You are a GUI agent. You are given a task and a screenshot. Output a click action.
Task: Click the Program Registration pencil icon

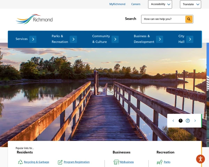[x=60, y=162]
